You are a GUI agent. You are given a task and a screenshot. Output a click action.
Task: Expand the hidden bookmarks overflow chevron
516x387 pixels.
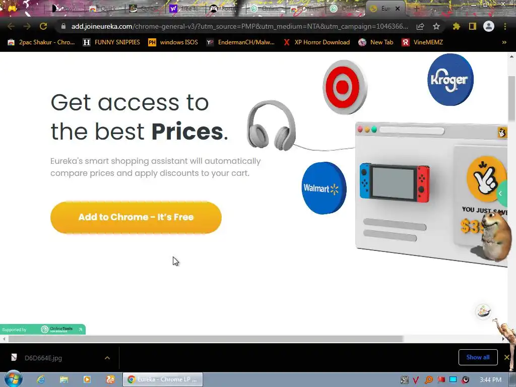coord(504,42)
